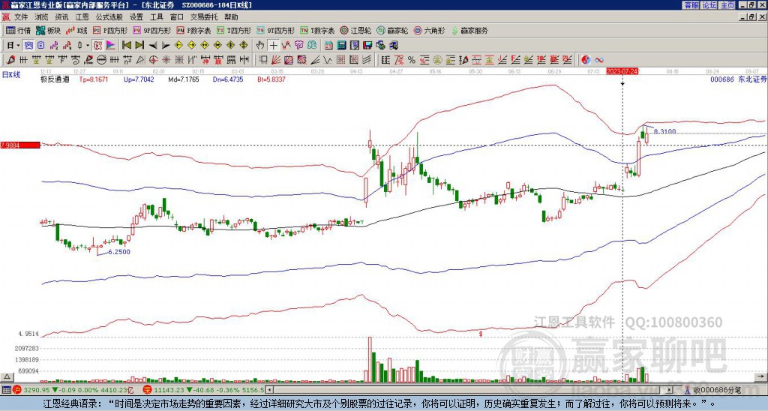Click the Tp=8.1671 indicator value
This screenshot has height=411, width=768.
(94, 79)
